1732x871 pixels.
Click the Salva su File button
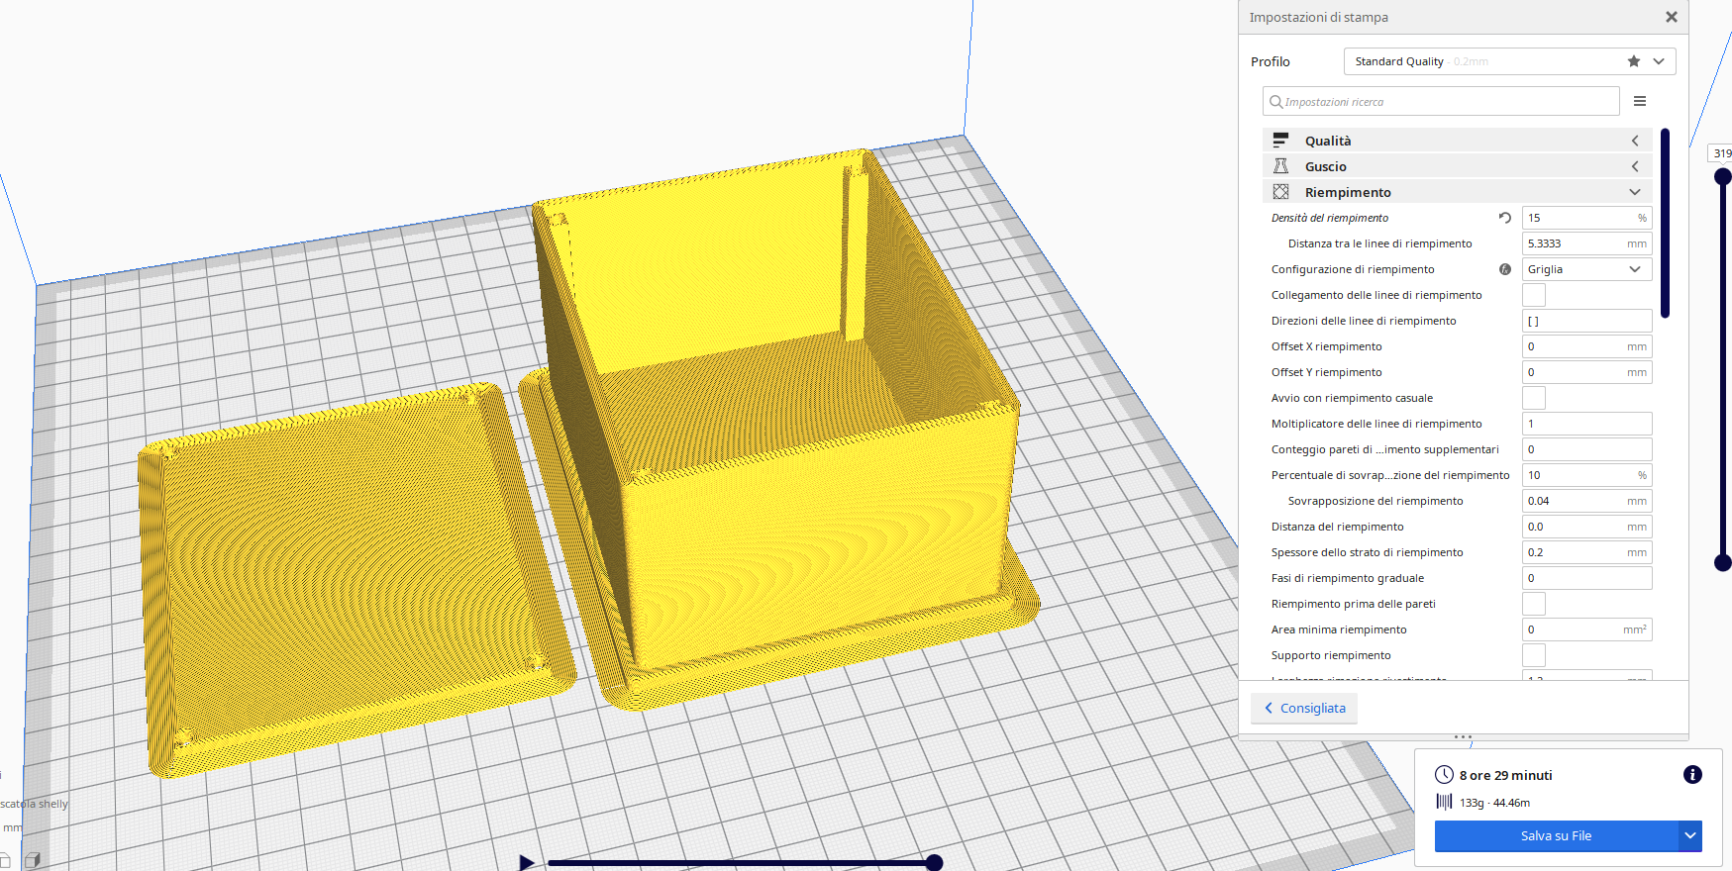pos(1556,835)
